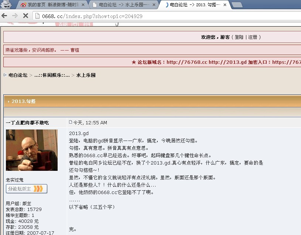Click the post icon beside 今天, 12:55 AM
Viewport: 301px width, 235px height.
click(71, 122)
